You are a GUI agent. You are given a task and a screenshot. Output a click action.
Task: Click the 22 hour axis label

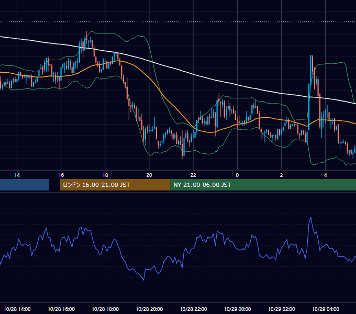point(193,175)
